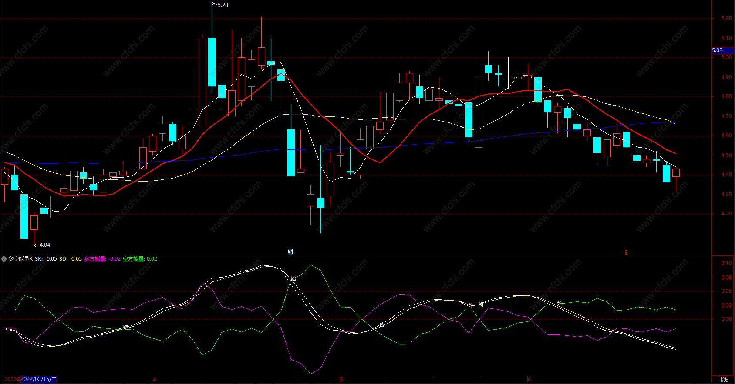
Task: Click the 0.10 indicator axis label
Action: (726, 263)
